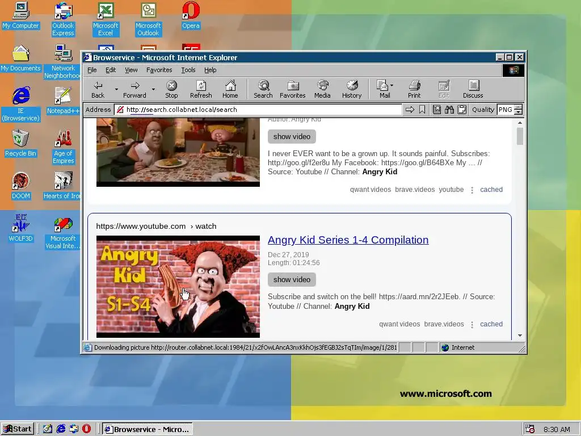Screen dimensions: 581x436
Task: Click the address bar URL field
Action: pos(258,110)
